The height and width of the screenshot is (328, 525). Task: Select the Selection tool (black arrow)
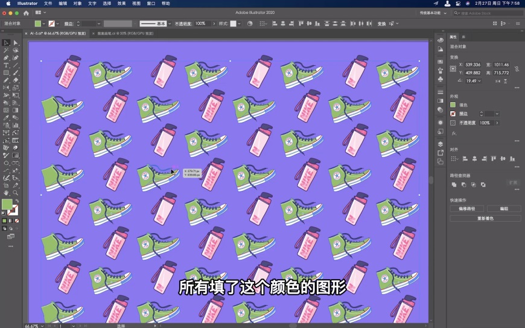(x=5, y=43)
